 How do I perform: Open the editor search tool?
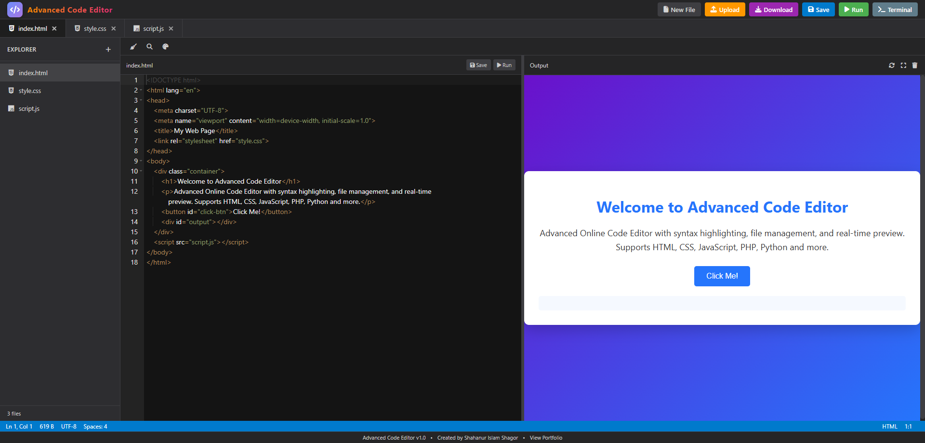149,46
